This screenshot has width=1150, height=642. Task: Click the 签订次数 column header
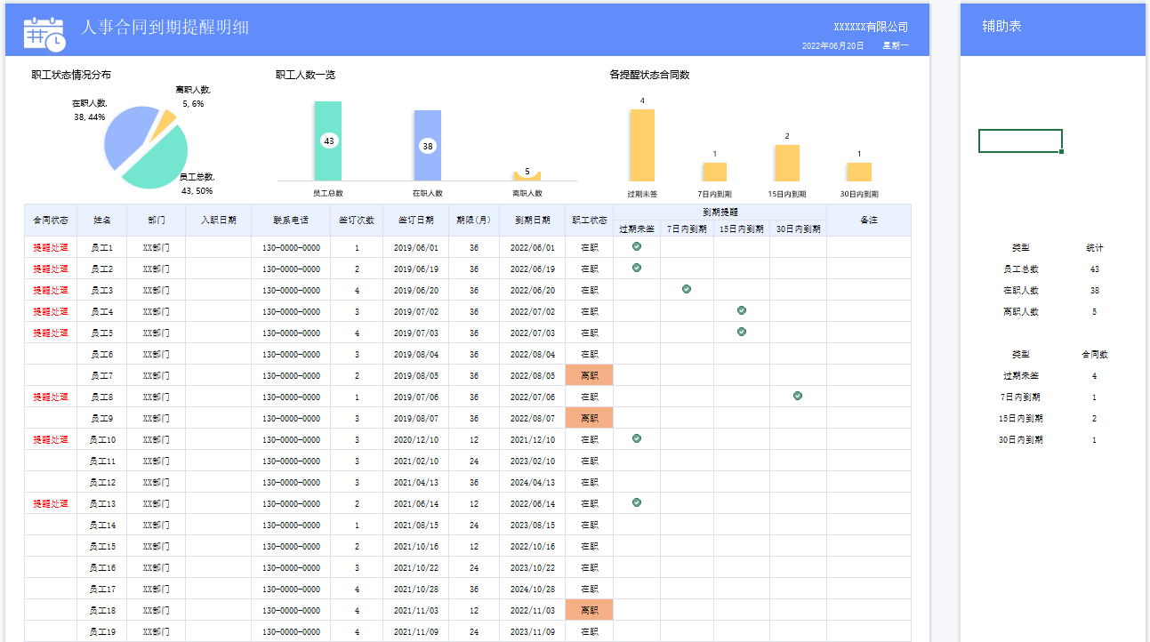click(357, 221)
